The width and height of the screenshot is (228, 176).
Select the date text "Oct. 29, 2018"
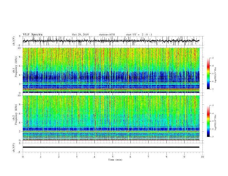pyautogui.click(x=80, y=35)
